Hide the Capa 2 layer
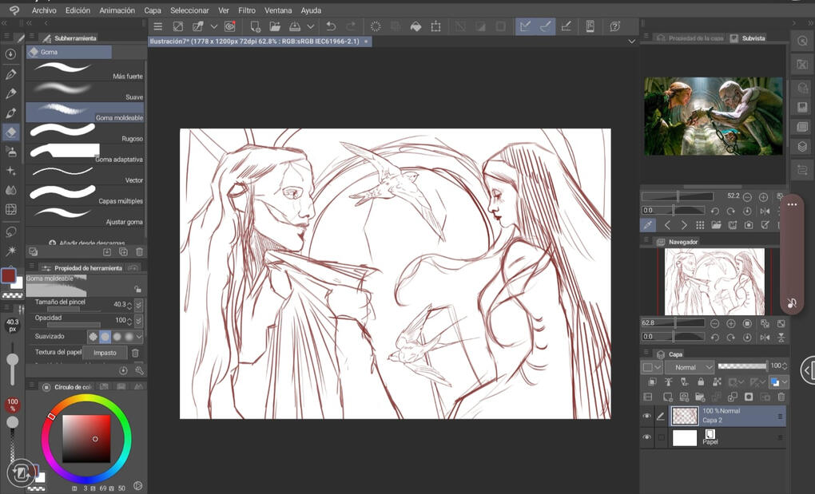The image size is (815, 494). coord(646,416)
